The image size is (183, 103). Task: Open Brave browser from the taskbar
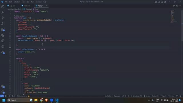46,100
